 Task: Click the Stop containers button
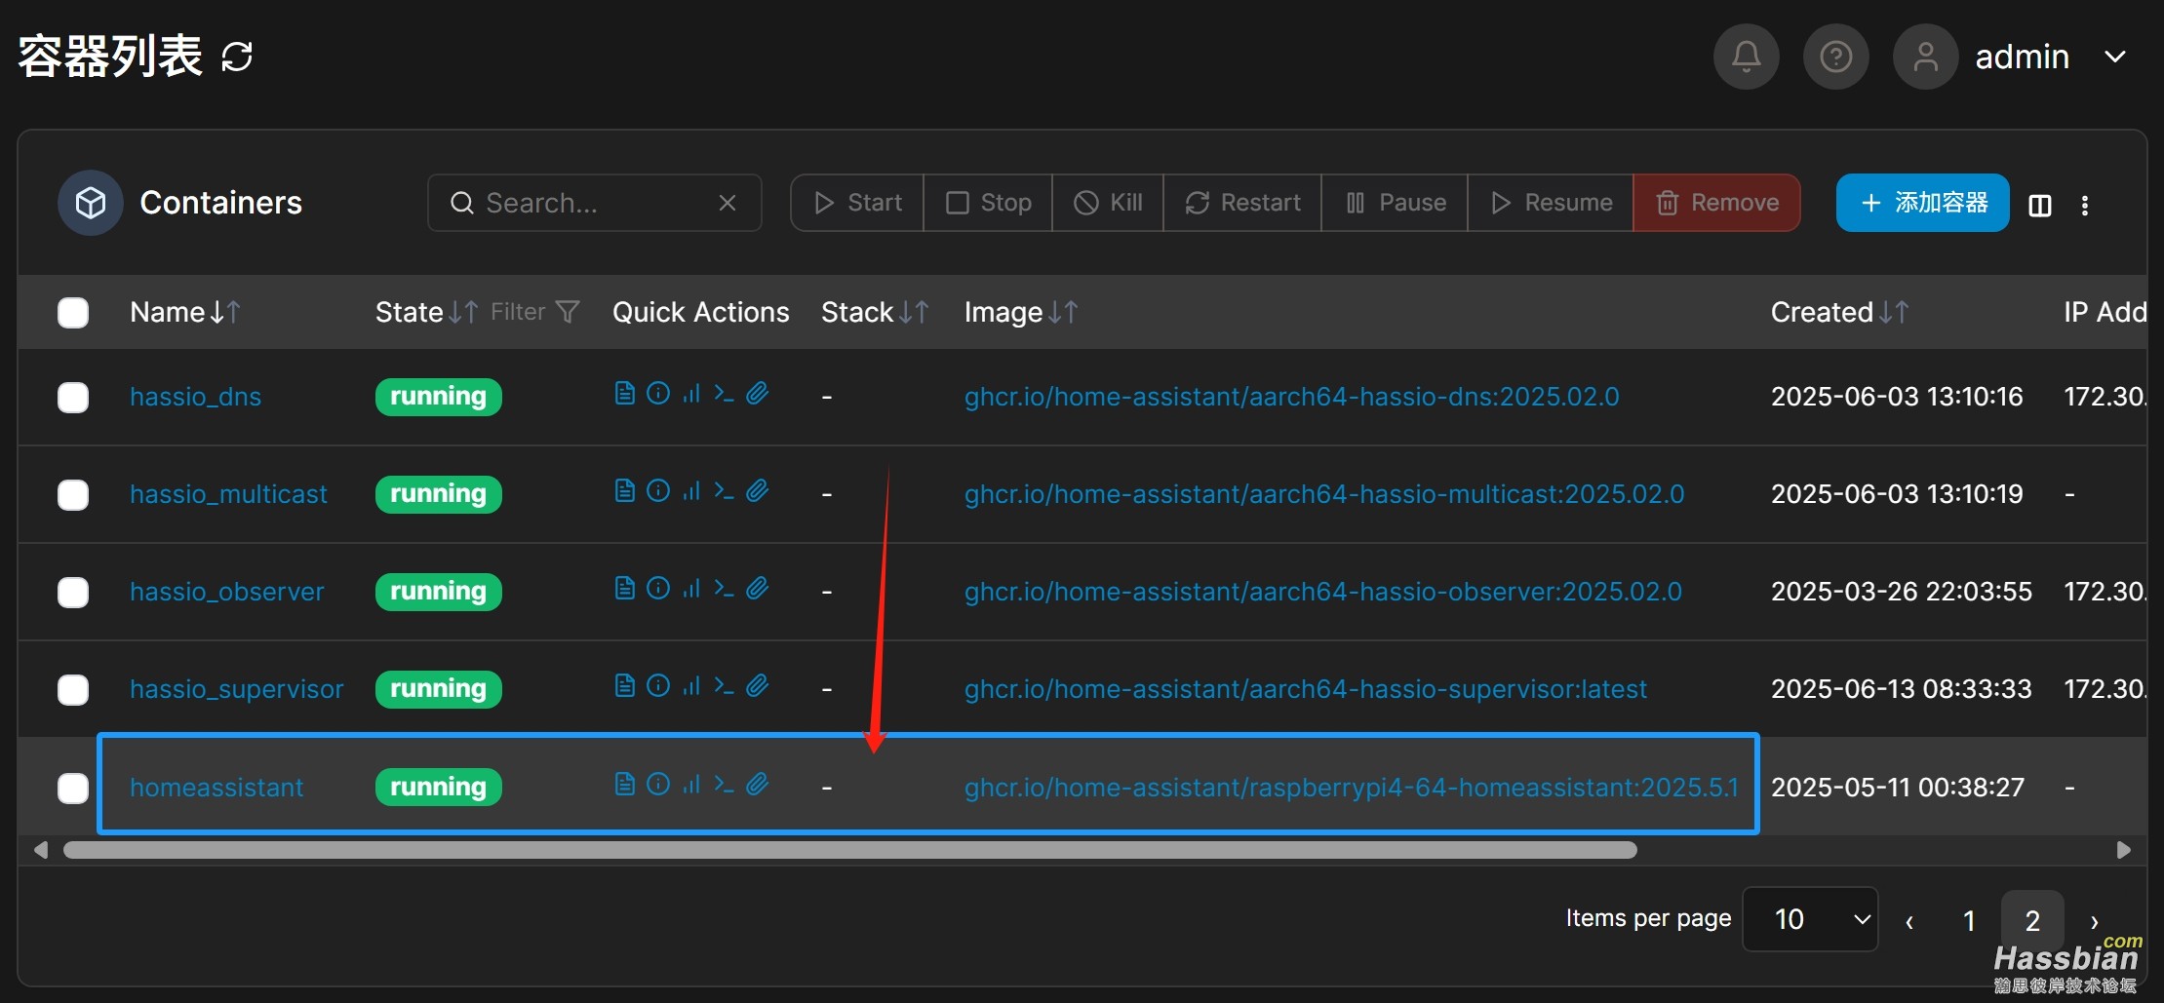click(x=988, y=203)
